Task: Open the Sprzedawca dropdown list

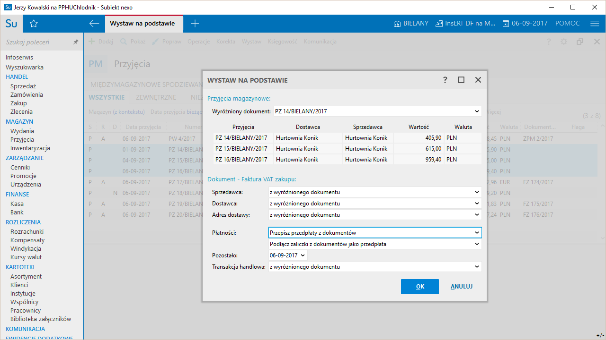Action: [x=476, y=192]
